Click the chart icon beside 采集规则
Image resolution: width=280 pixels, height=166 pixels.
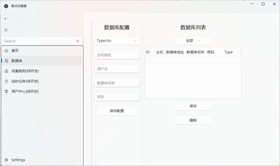tap(6, 71)
